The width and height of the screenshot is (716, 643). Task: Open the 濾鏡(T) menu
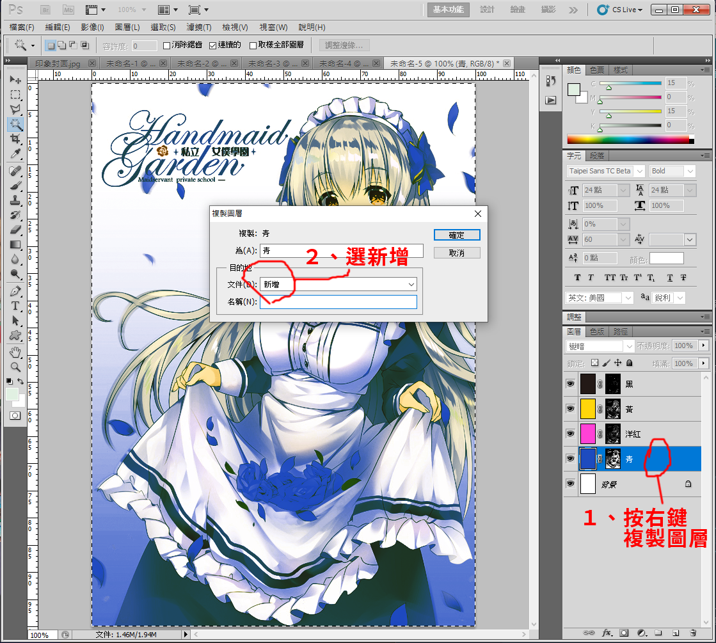coord(199,28)
